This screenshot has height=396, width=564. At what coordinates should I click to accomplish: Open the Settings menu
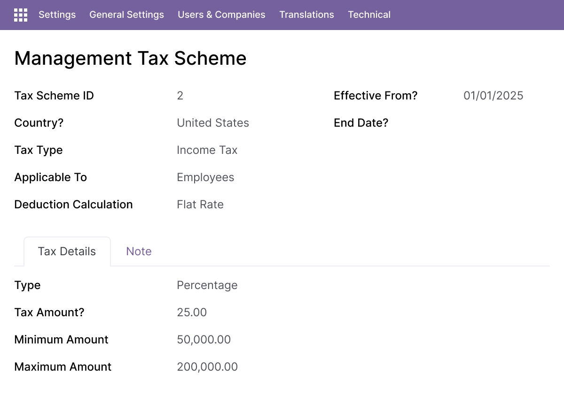(x=57, y=15)
